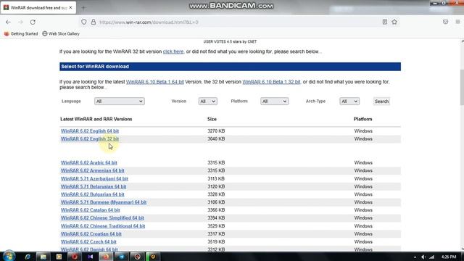Download WinRAR 5.71 Belarusian 64 bit
The width and height of the screenshot is (464, 261).
point(94,186)
